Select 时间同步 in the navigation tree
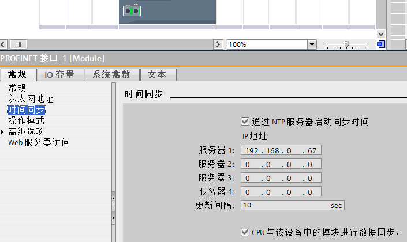The width and height of the screenshot is (407, 242). (x=26, y=110)
